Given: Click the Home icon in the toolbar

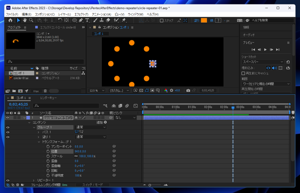Looking at the screenshot, I should (11, 20).
